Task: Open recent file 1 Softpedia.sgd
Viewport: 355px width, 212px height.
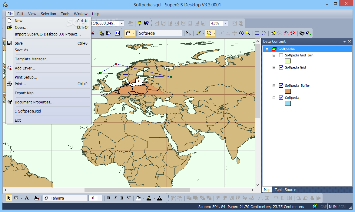Action: click(48, 111)
